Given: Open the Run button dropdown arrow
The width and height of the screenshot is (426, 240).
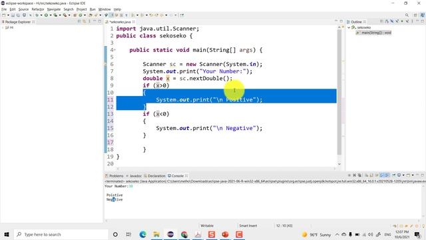Looking at the screenshot, I should (51, 15).
